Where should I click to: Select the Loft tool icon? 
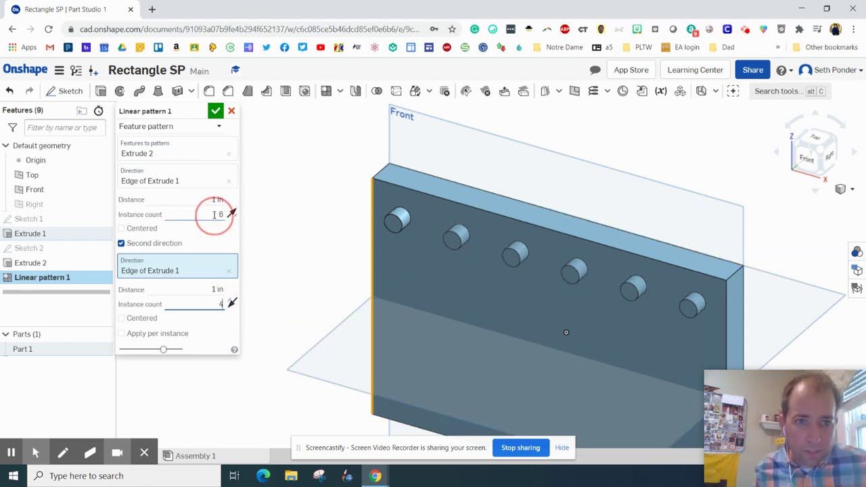pyautogui.click(x=158, y=91)
